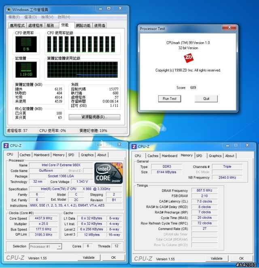Viewport: 259px width, 268px height.
Task: Switch to the 網路功能 tab
Action: tap(83, 26)
